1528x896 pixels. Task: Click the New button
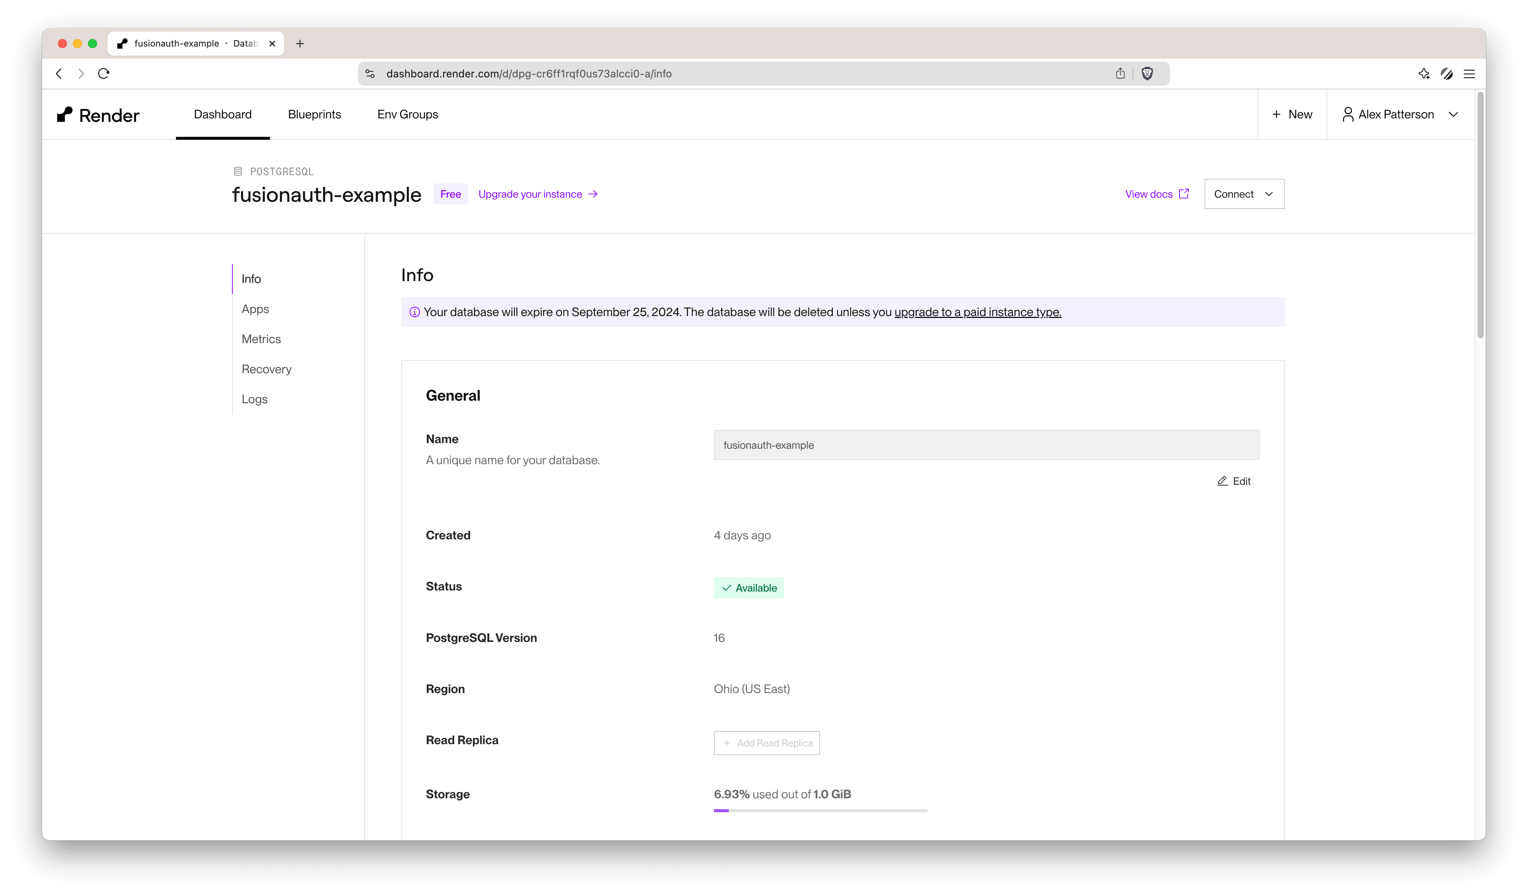(x=1292, y=115)
